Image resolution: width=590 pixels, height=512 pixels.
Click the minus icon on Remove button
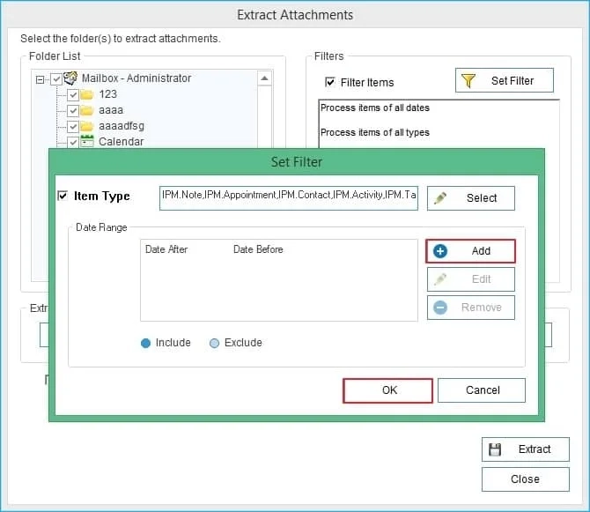click(440, 308)
